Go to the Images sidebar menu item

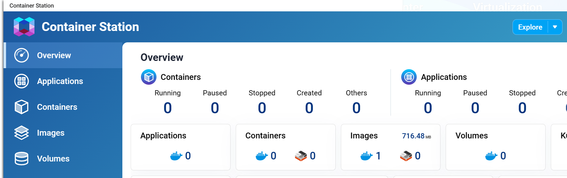pyautogui.click(x=51, y=133)
